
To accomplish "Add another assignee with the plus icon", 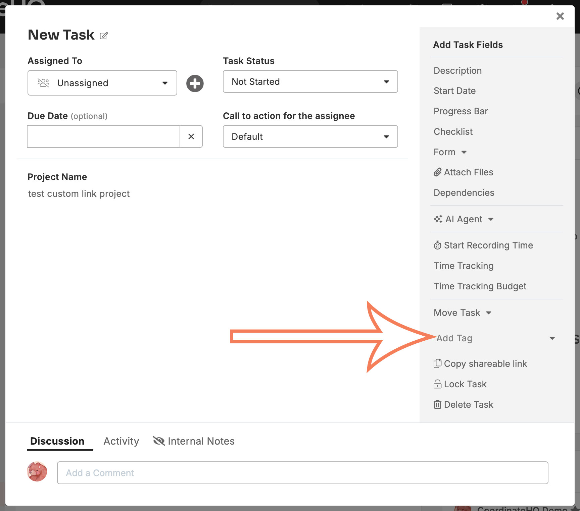I will [x=195, y=83].
